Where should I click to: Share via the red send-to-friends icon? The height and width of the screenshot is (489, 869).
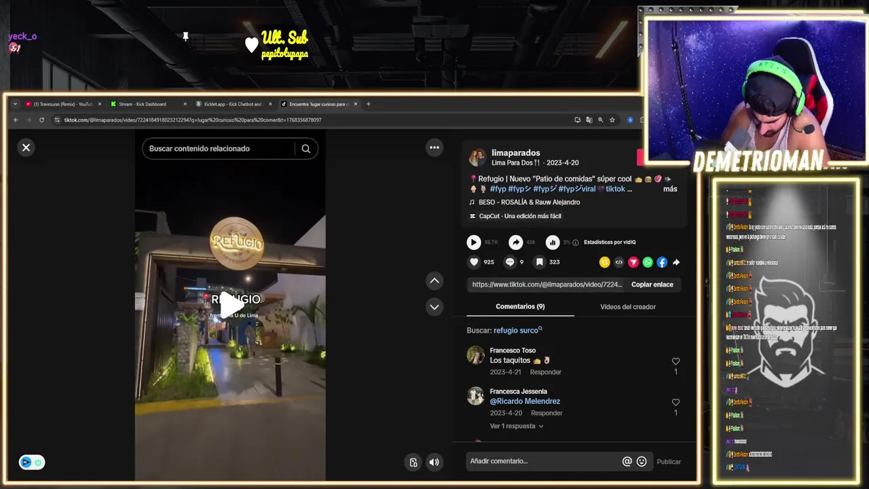click(x=633, y=262)
